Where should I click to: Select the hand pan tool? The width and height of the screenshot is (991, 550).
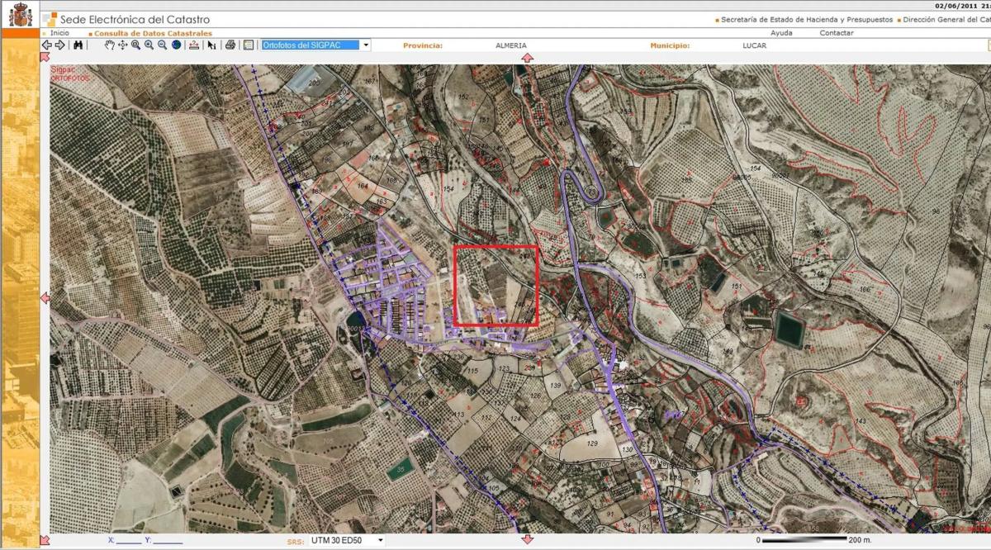point(110,45)
